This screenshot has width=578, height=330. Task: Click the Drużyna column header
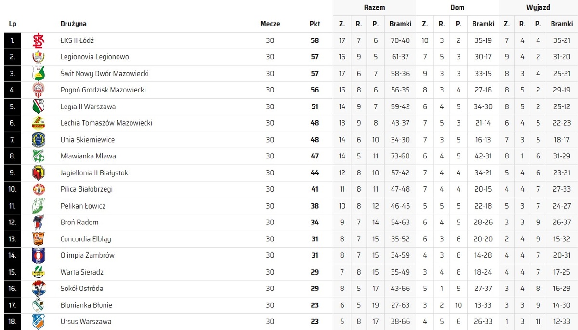point(73,24)
